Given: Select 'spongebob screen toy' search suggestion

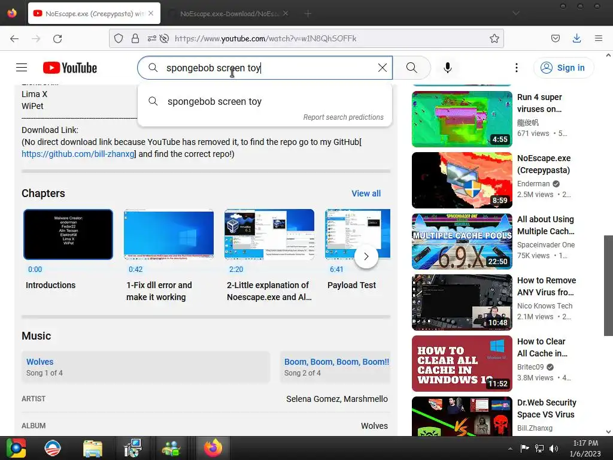Looking at the screenshot, I should coord(265,101).
